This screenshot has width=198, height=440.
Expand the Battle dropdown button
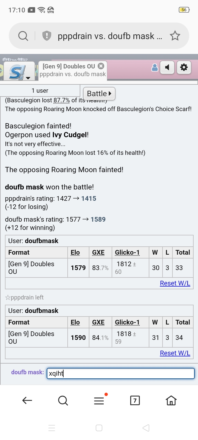click(99, 94)
